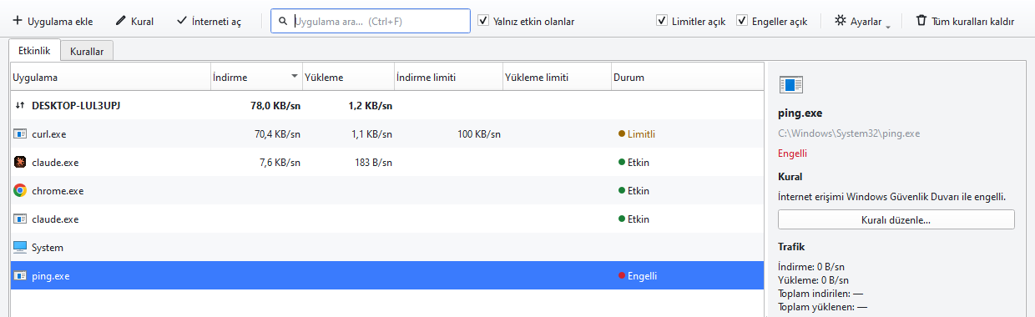Click the plus icon of Uygulama ekle
Viewport: 1035px width, 317px height.
click(18, 21)
